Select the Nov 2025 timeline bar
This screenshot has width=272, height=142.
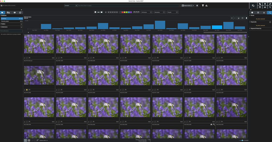[x=160, y=25]
